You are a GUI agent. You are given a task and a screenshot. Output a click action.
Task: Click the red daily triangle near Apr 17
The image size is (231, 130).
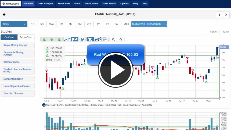[187, 58]
